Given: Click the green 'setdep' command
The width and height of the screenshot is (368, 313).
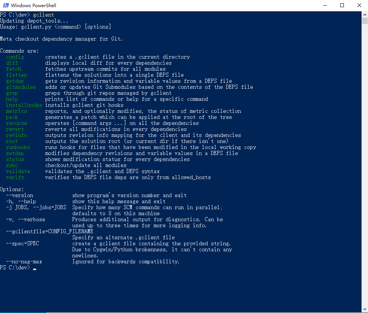Looking at the screenshot, I should (x=15, y=153).
